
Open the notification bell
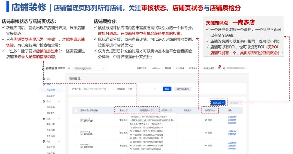[219, 68]
